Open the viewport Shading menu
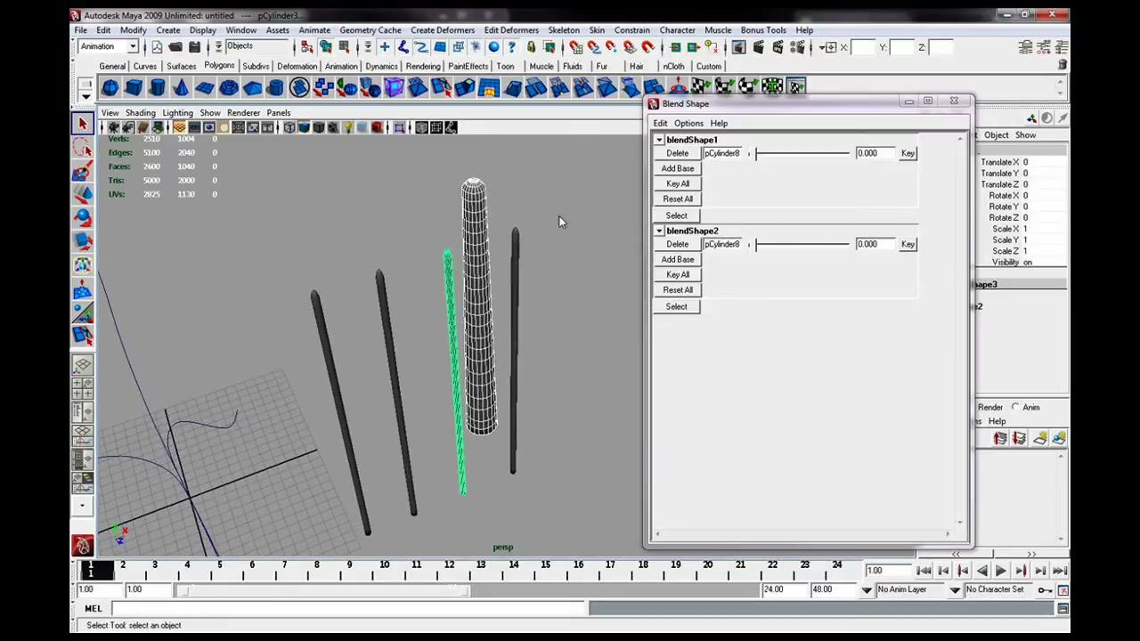Screen dimensions: 1140x641 140,113
